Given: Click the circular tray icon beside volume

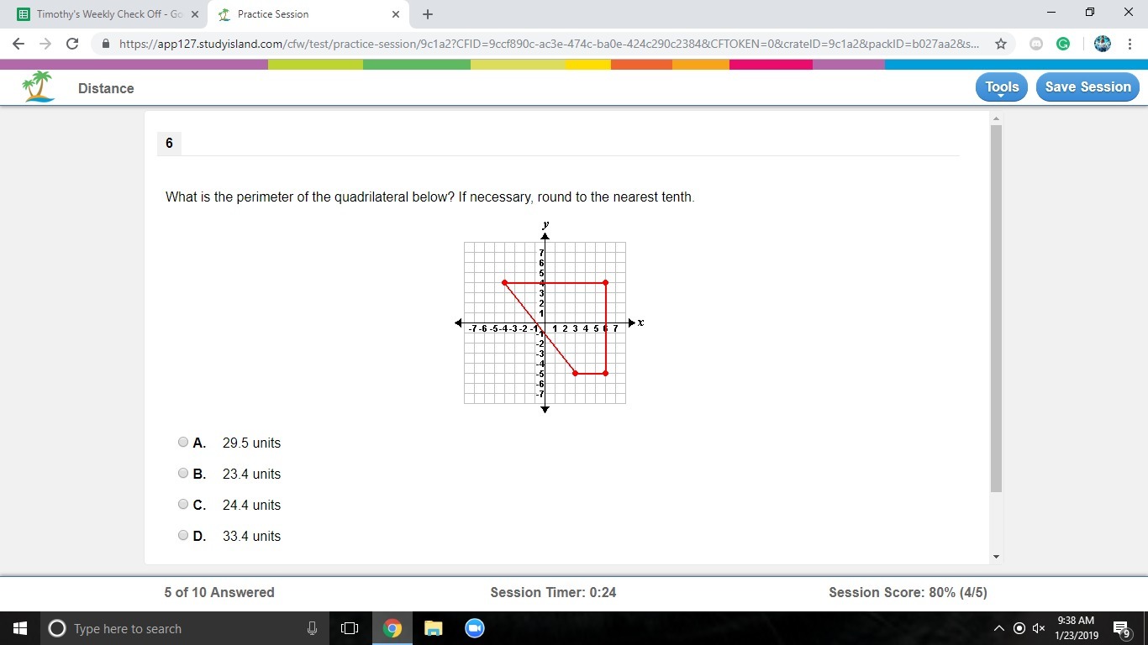Looking at the screenshot, I should point(1019,628).
